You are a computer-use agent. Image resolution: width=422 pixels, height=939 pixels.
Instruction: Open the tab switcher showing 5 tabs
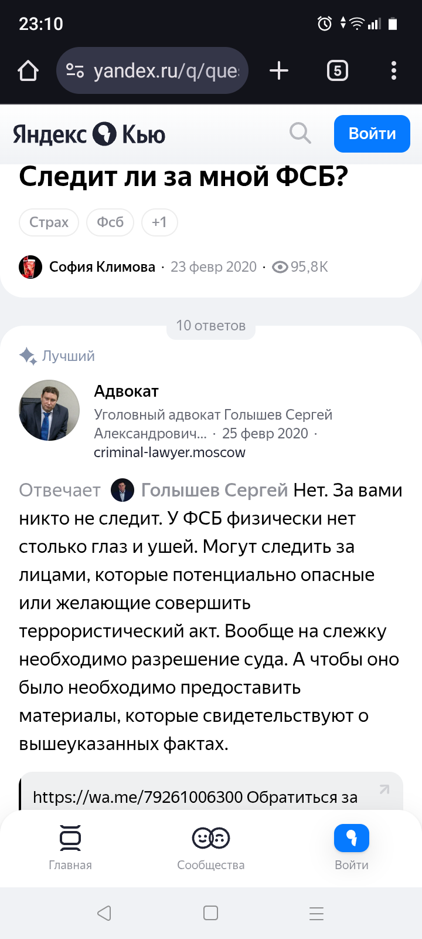point(337,71)
